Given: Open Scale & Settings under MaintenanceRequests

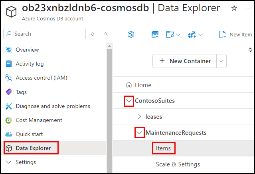Looking at the screenshot, I should (178, 164).
